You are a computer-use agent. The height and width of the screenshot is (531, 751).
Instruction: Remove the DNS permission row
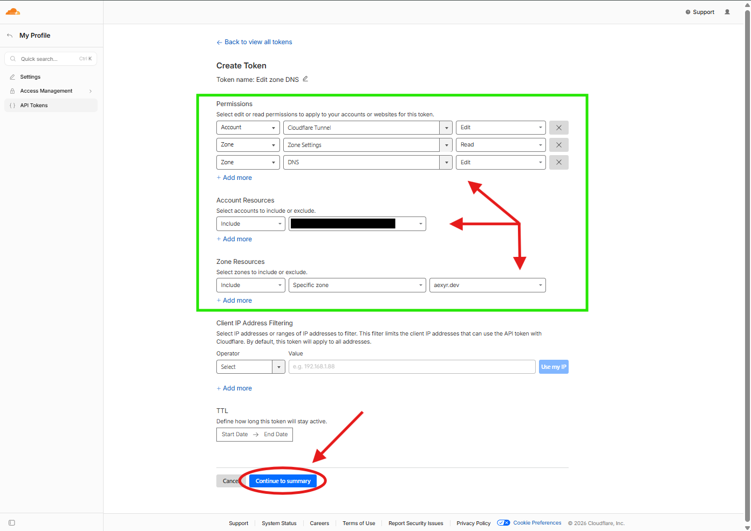coord(559,162)
